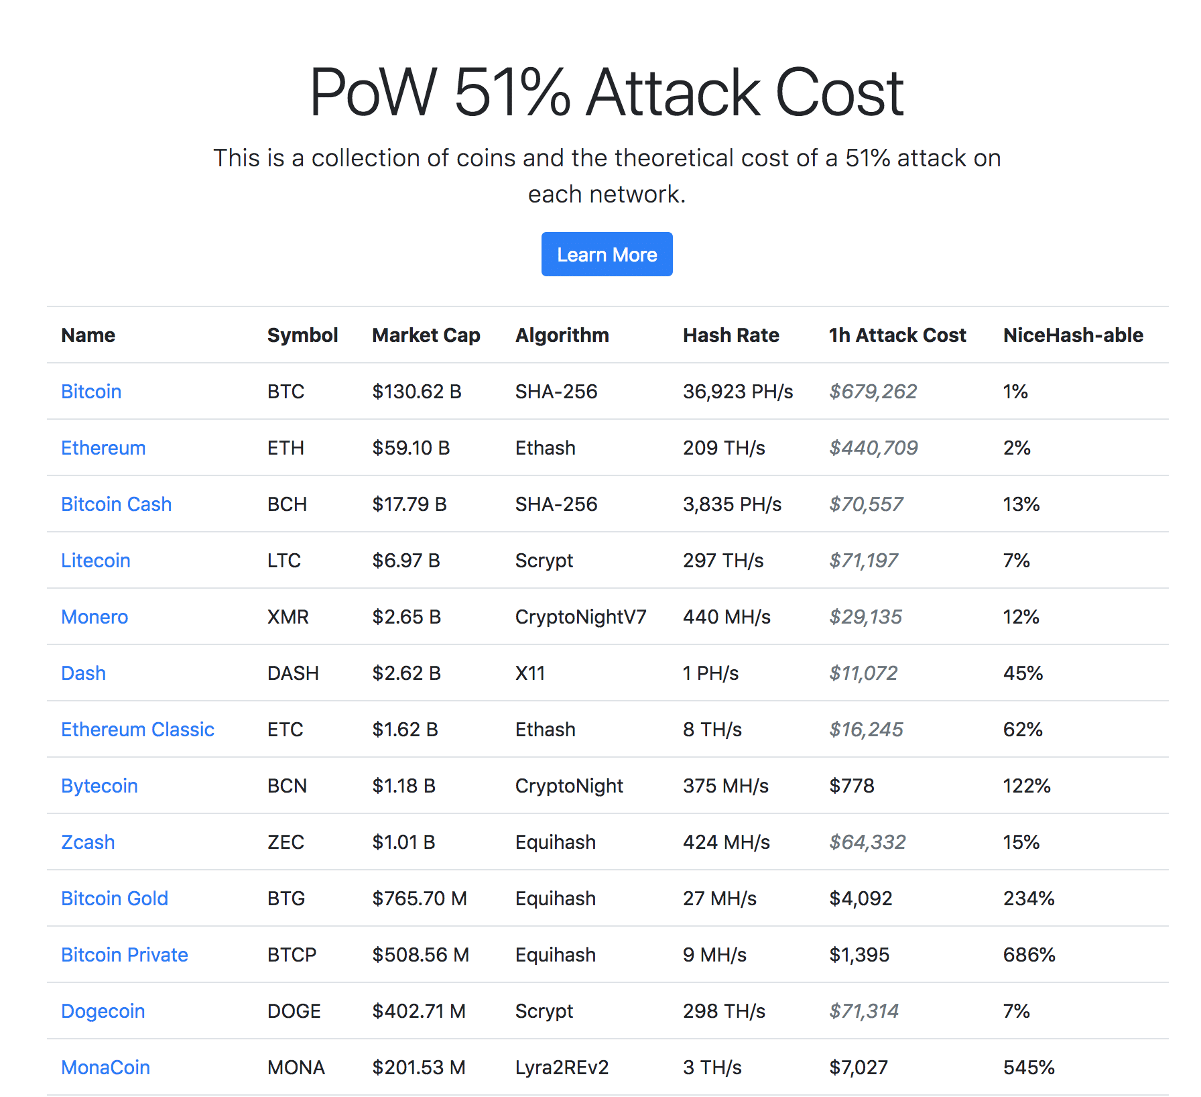
Task: Click the Market Cap column header
Action: 426,335
